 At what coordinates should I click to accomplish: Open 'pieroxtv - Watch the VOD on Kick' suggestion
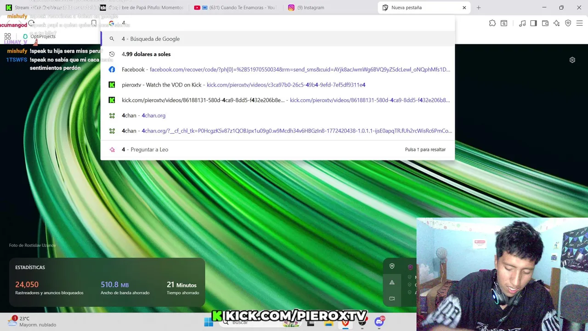(277, 85)
